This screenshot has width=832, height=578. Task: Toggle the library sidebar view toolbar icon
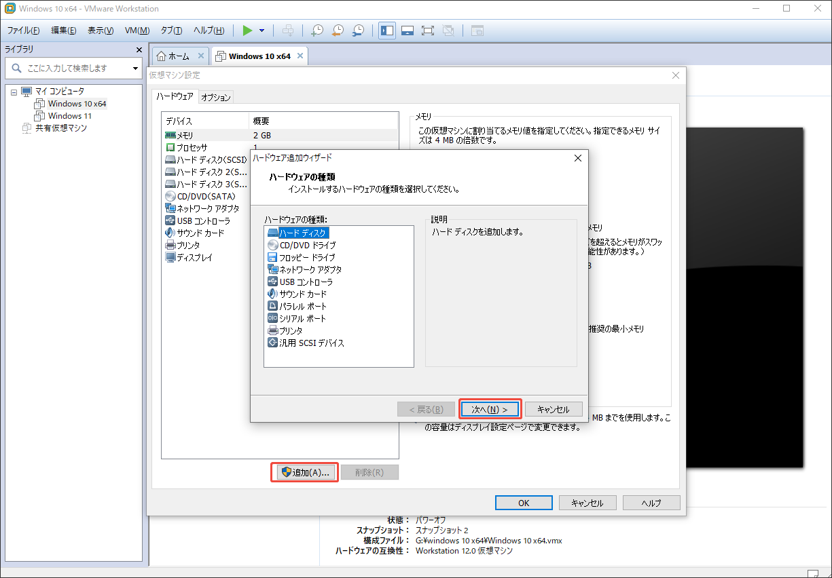coord(387,31)
